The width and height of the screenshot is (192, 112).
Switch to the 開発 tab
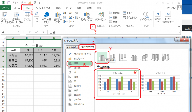(99, 8)
